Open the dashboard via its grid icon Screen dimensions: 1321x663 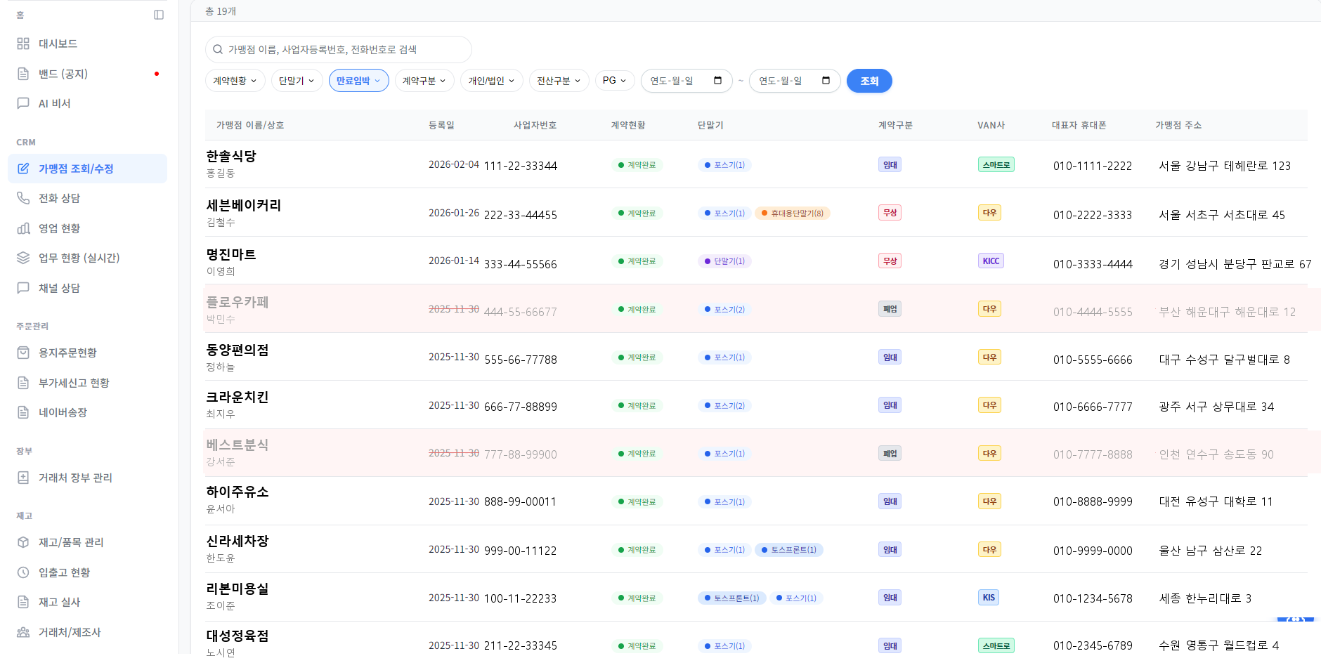tap(23, 44)
